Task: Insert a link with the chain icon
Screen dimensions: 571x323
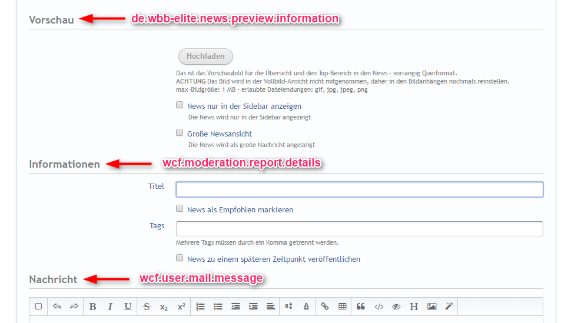Action: (325, 307)
